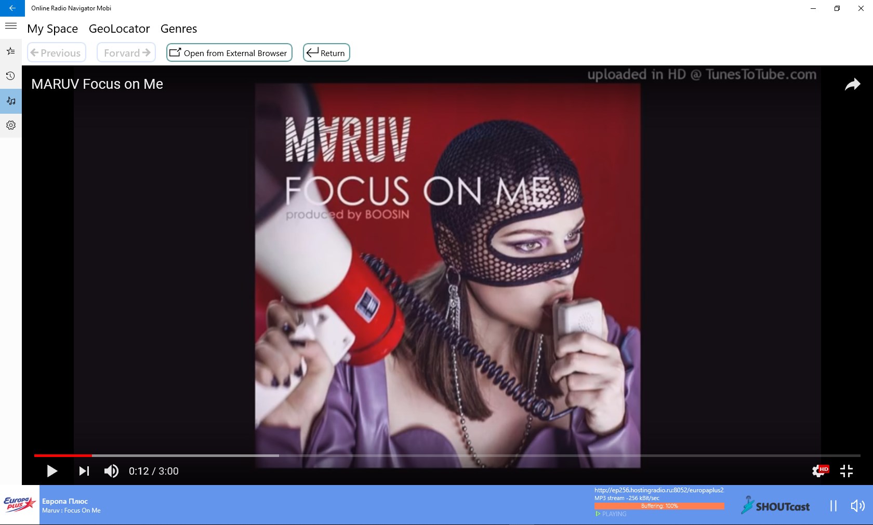Screen dimensions: 873x525
Task: Select the music note sidebar icon
Action: pos(11,101)
